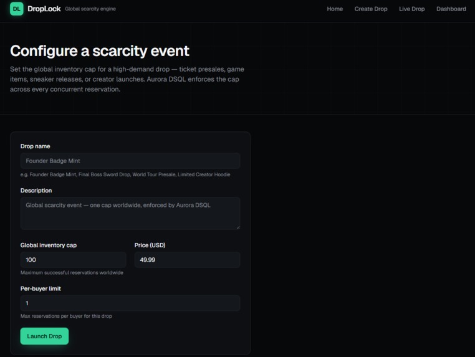Click the Configure a scarcity event heading
The image size is (475, 357).
pyautogui.click(x=100, y=51)
